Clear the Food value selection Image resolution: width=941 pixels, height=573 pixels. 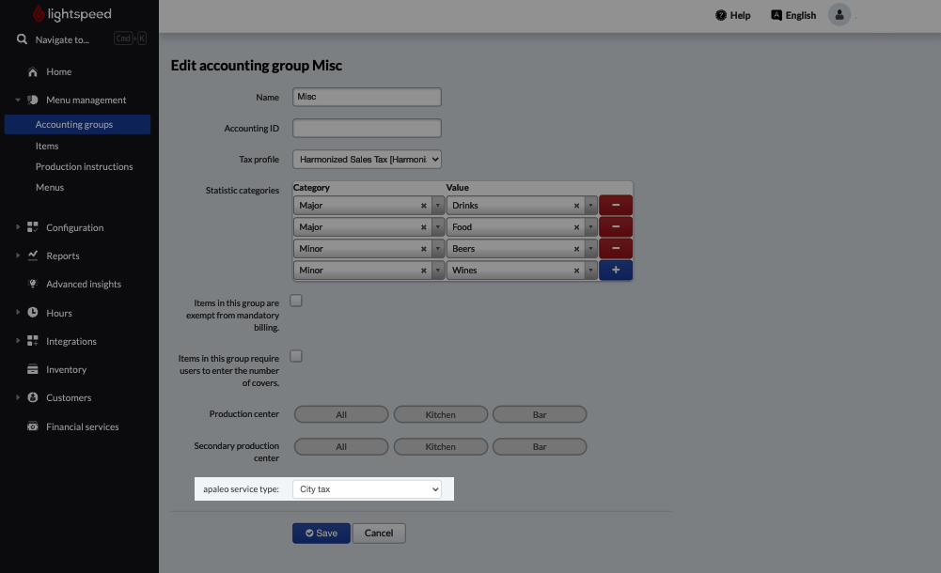pyautogui.click(x=576, y=227)
